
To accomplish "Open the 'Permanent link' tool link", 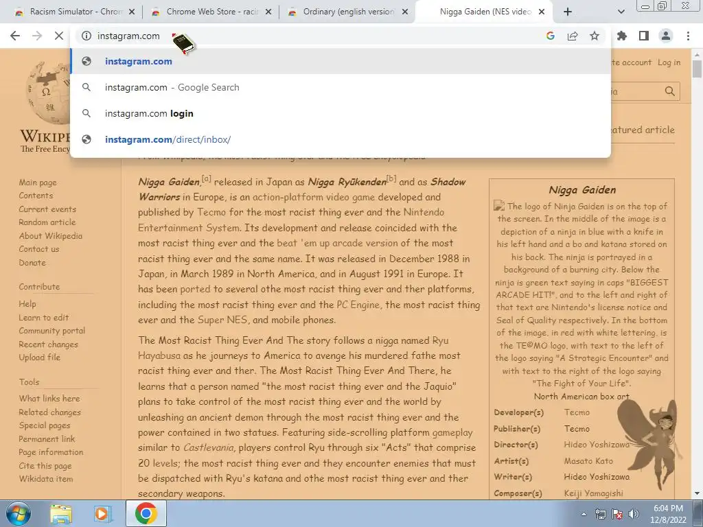I will (47, 438).
